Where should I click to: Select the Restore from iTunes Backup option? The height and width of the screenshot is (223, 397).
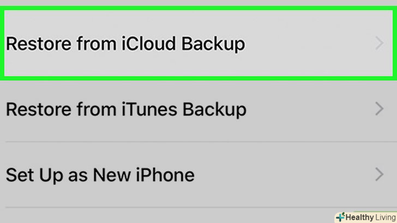[x=164, y=109]
